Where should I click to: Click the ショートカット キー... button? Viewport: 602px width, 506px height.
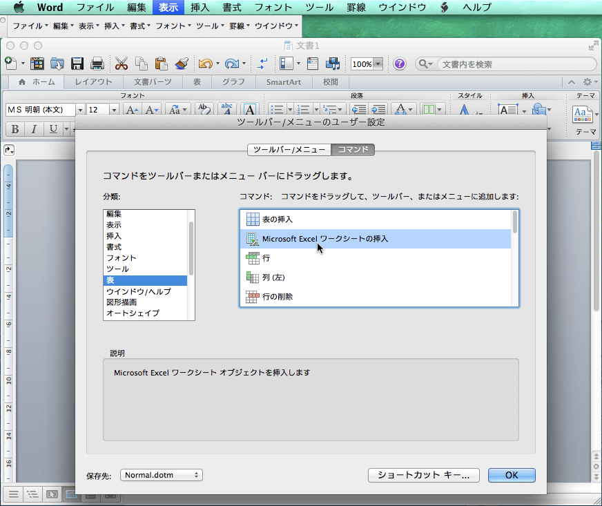point(423,475)
